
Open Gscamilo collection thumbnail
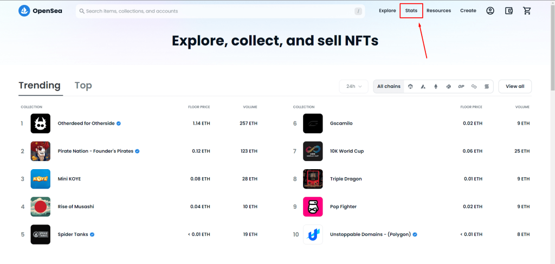pyautogui.click(x=313, y=123)
